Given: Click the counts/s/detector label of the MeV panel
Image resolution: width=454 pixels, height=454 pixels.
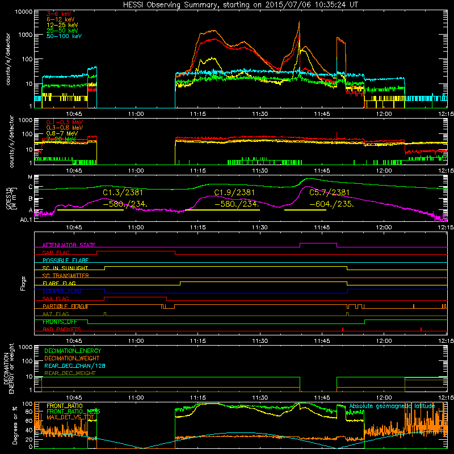Looking at the screenshot, I should click(11, 141).
